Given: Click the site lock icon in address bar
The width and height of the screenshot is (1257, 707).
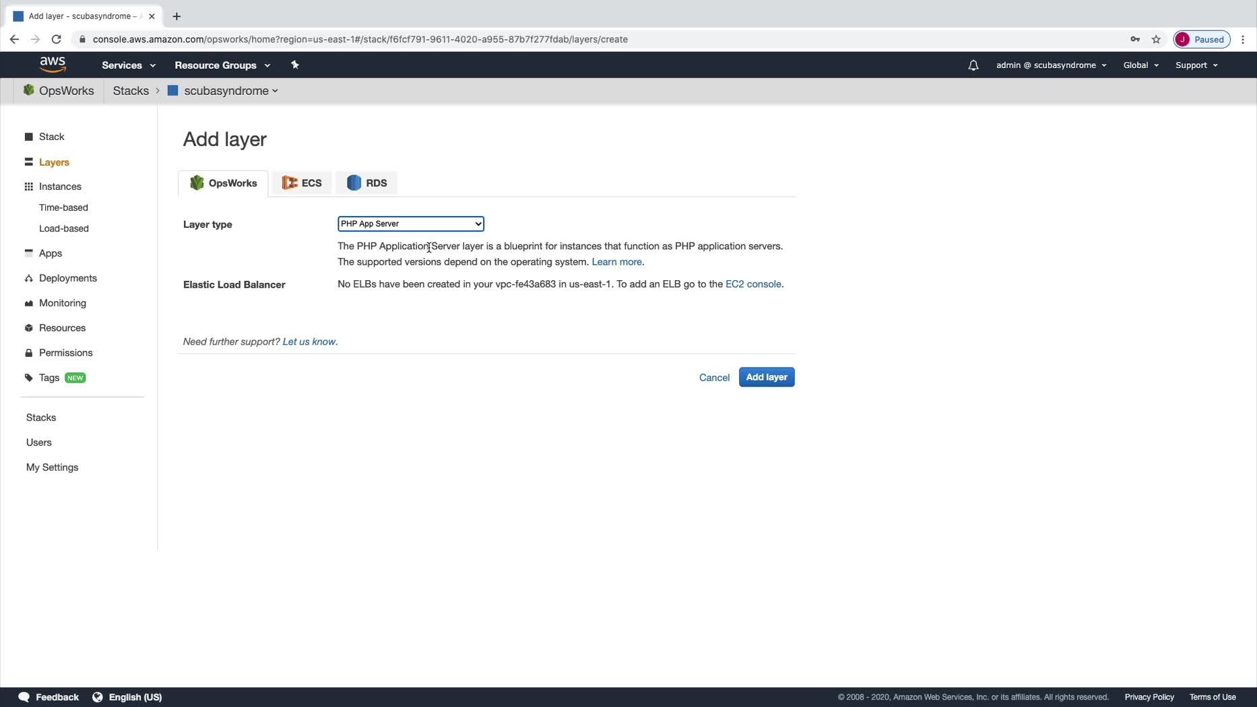Looking at the screenshot, I should point(82,39).
